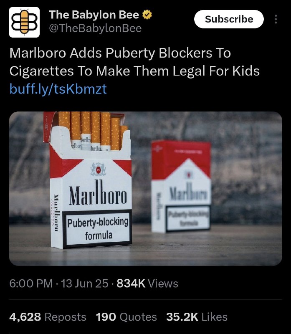Click the 6:00 PM timestamp

pos(31,283)
